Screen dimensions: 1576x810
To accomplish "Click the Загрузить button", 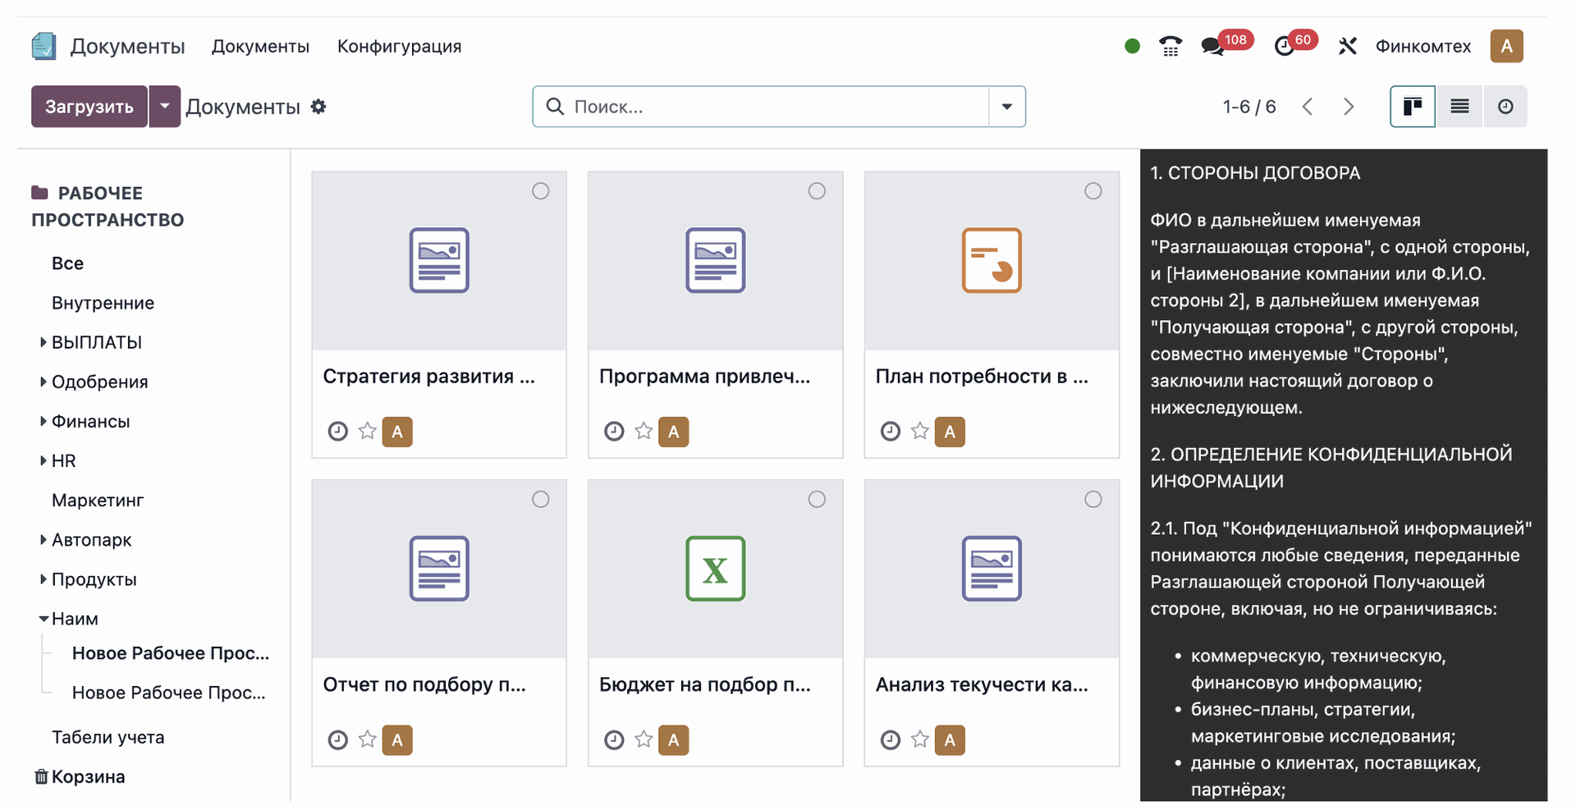I will tap(89, 107).
